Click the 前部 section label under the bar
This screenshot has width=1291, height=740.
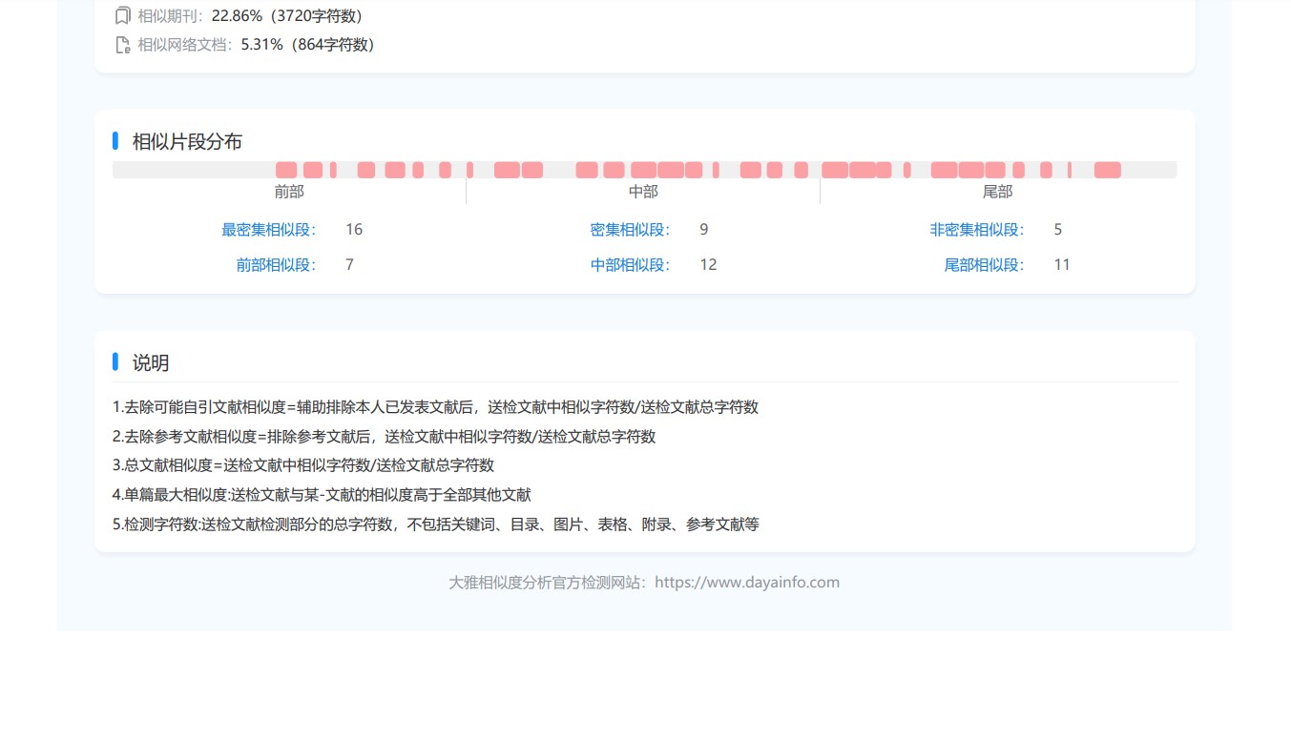point(289,192)
